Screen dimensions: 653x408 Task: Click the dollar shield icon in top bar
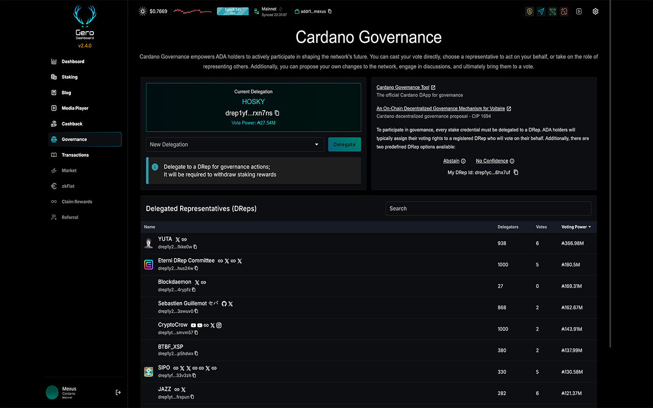(x=530, y=11)
